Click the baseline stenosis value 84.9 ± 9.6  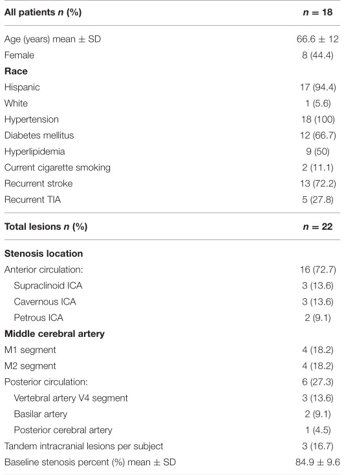317,462
